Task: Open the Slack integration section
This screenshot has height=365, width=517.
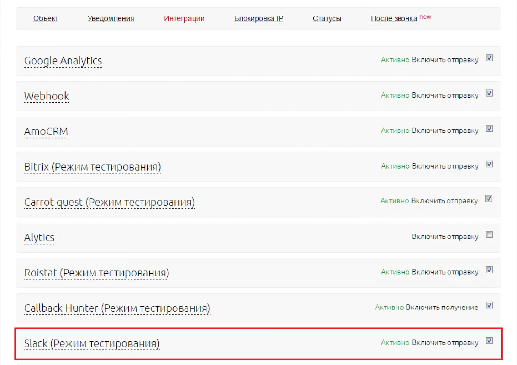Action: (92, 344)
